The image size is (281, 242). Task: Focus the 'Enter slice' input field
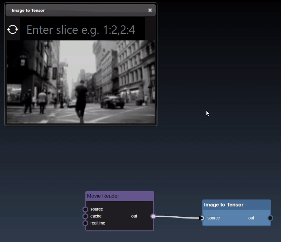click(x=82, y=29)
